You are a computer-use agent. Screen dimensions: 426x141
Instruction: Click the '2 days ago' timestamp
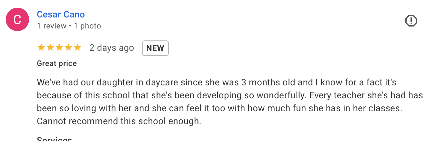(112, 48)
